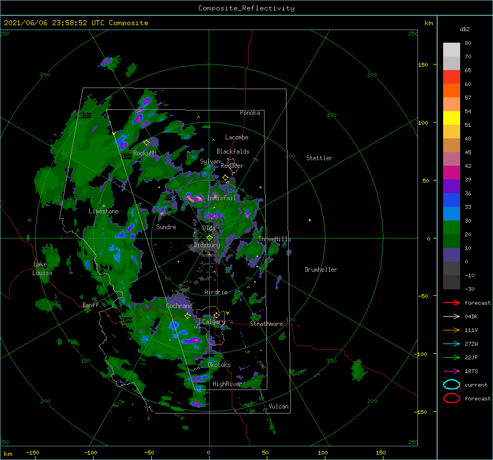Click the RockyMH label

(x=145, y=153)
